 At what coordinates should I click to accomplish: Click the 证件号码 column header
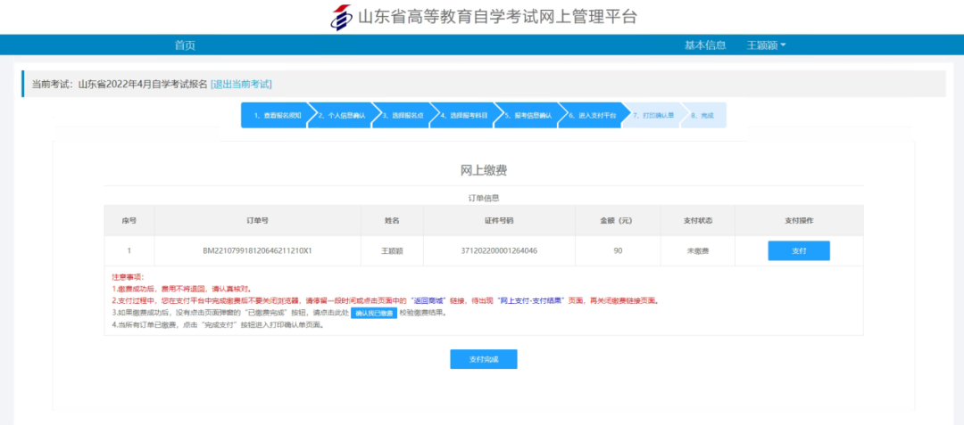[x=499, y=221]
